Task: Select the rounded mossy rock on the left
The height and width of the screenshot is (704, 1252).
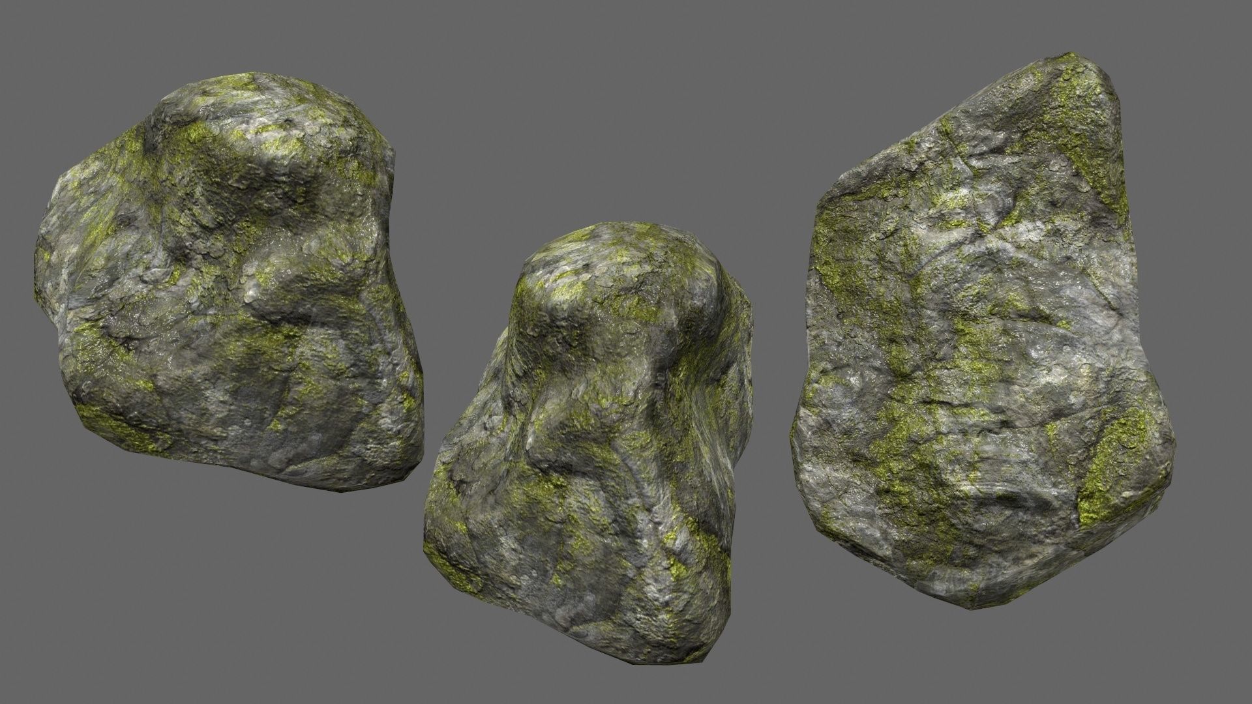Action: click(x=228, y=284)
